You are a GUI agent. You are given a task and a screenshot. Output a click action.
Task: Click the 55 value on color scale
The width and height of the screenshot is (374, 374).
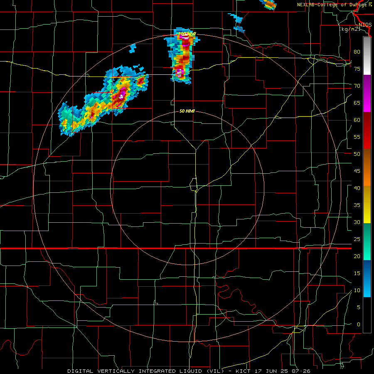pos(357,137)
